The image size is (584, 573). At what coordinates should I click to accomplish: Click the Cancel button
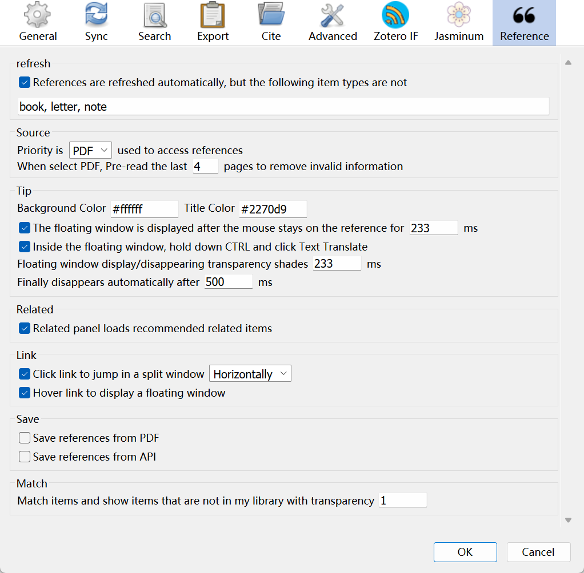(538, 552)
